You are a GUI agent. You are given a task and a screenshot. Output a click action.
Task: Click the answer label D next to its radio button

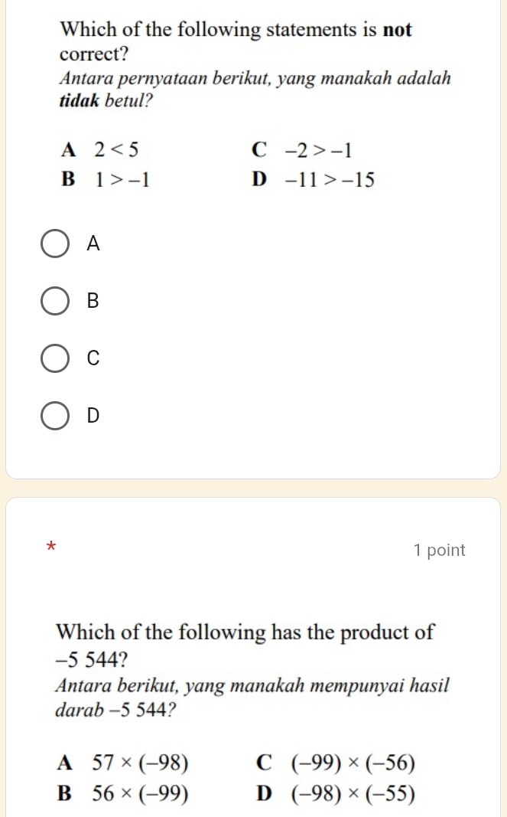pos(92,416)
